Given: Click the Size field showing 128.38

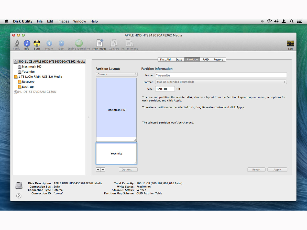Looking at the screenshot, I should pyautogui.click(x=165, y=89).
